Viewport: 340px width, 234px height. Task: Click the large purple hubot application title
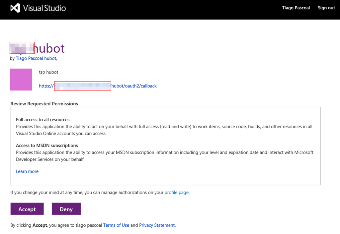pyautogui.click(x=37, y=48)
